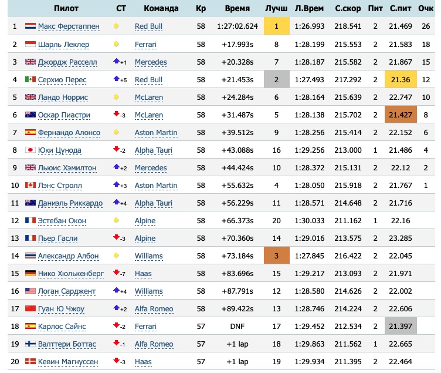
Task: Open Alfa Romeo link in Боттас row
Action: [154, 344]
